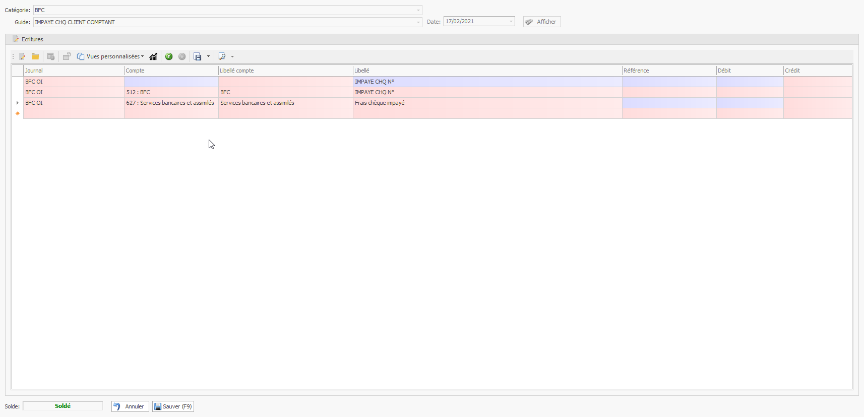This screenshot has width=864, height=417.
Task: Click Sauver (F9) button
Action: pyautogui.click(x=173, y=406)
